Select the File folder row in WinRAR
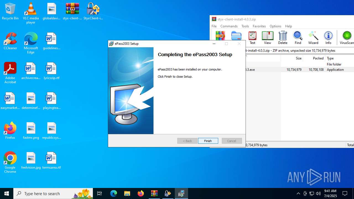354x199 pixels. point(300,64)
